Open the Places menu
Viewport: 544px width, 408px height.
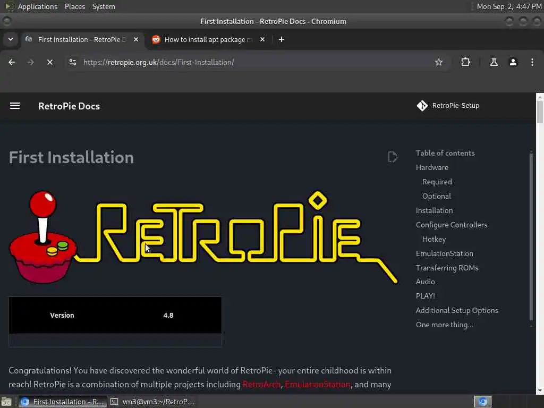tap(75, 6)
